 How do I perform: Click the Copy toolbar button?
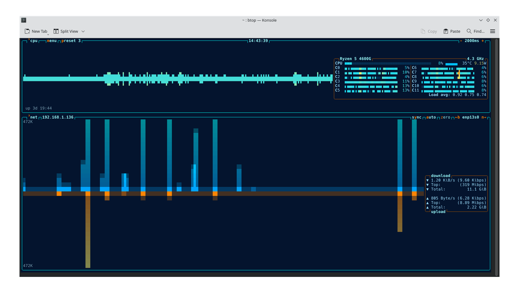tap(429, 31)
